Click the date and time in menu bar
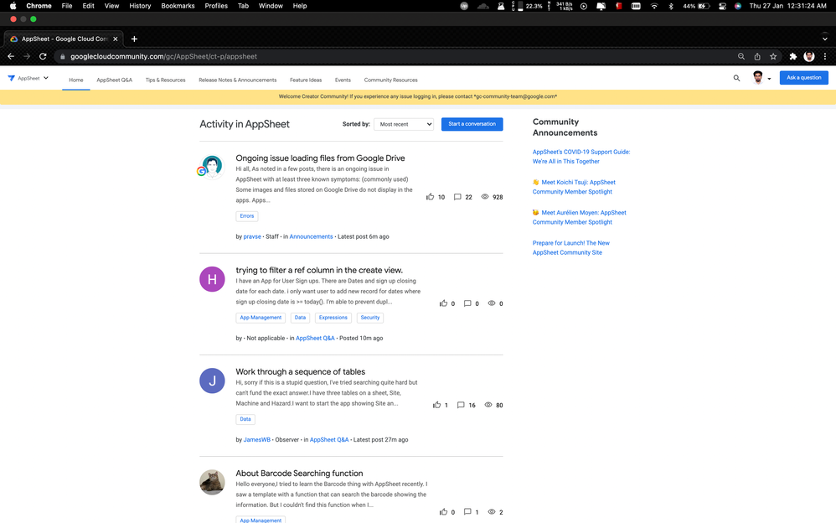The width and height of the screenshot is (836, 523). (x=788, y=6)
